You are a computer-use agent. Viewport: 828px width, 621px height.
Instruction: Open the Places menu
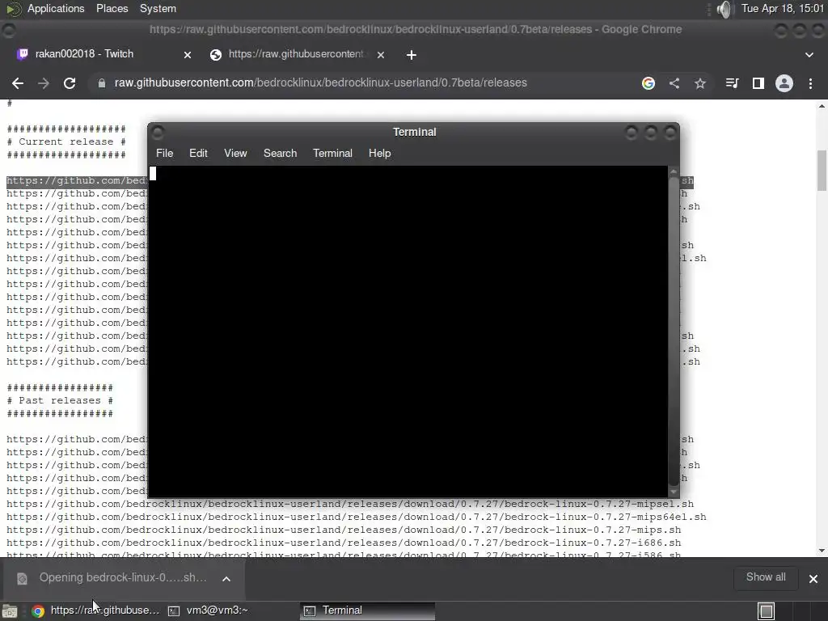tap(112, 8)
